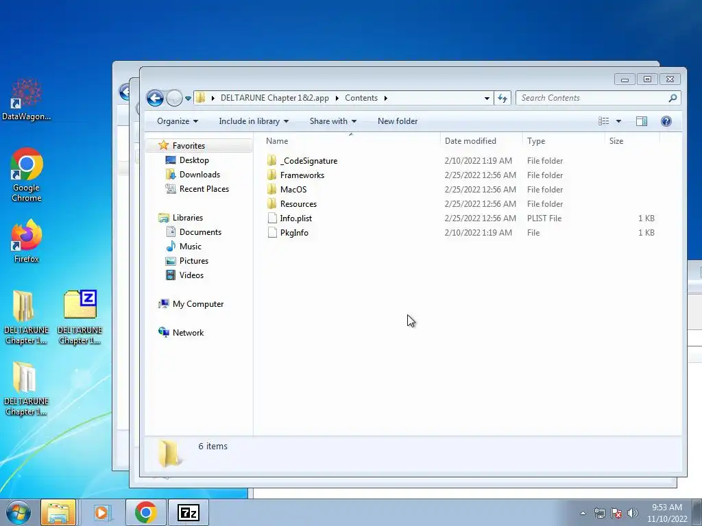This screenshot has width=702, height=526.
Task: Open Recent Places in navigation pane
Action: coord(204,189)
